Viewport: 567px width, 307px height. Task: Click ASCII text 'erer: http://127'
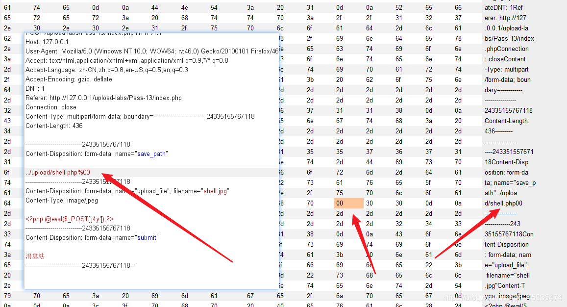506,18
